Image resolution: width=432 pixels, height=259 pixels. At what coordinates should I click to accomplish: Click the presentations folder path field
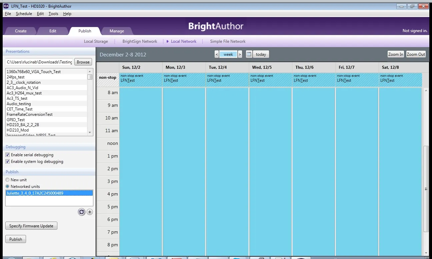(39, 62)
